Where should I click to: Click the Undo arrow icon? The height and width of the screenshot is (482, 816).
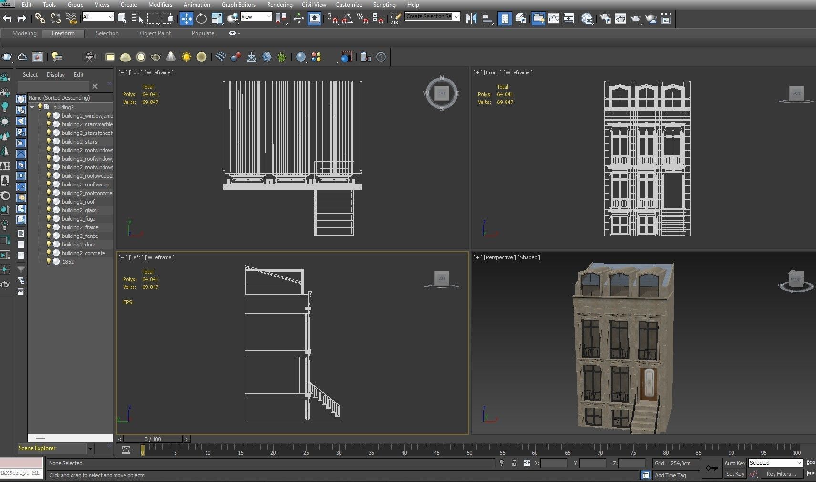coord(7,19)
